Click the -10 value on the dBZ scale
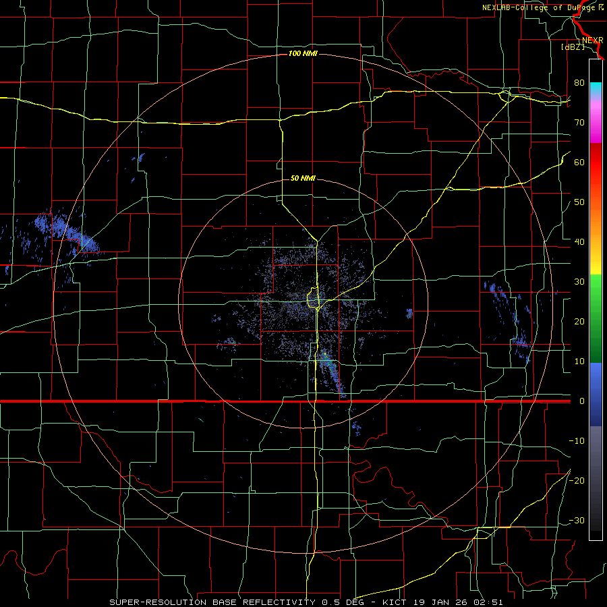The height and width of the screenshot is (607, 607). click(x=577, y=440)
